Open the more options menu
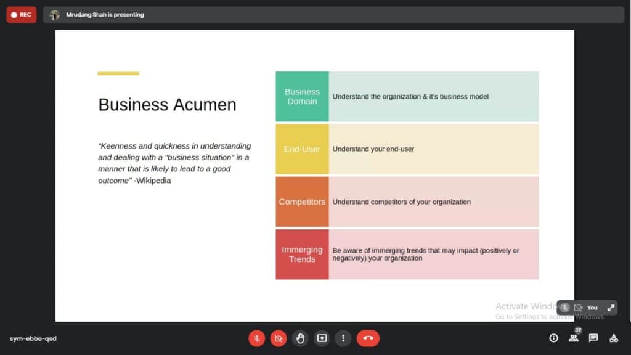Viewport: 631px width, 355px height. (x=343, y=338)
